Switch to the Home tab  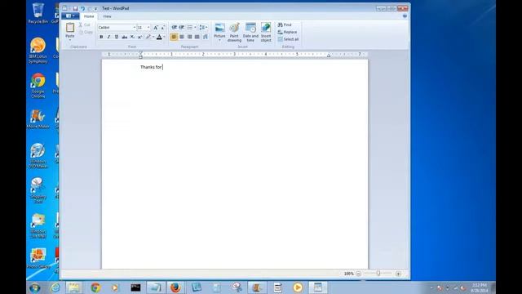click(89, 16)
